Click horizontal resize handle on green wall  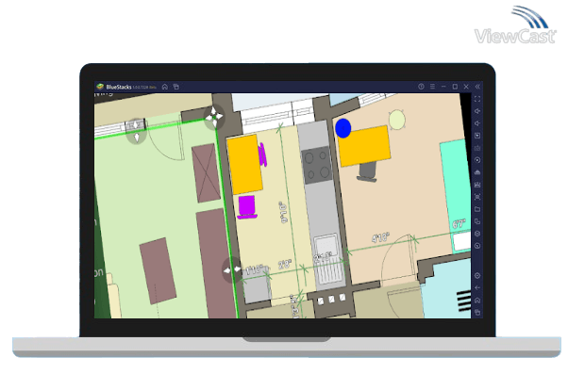(232, 269)
